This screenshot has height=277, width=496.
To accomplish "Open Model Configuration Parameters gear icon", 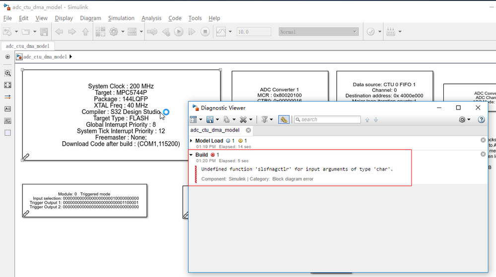I will point(114,32).
